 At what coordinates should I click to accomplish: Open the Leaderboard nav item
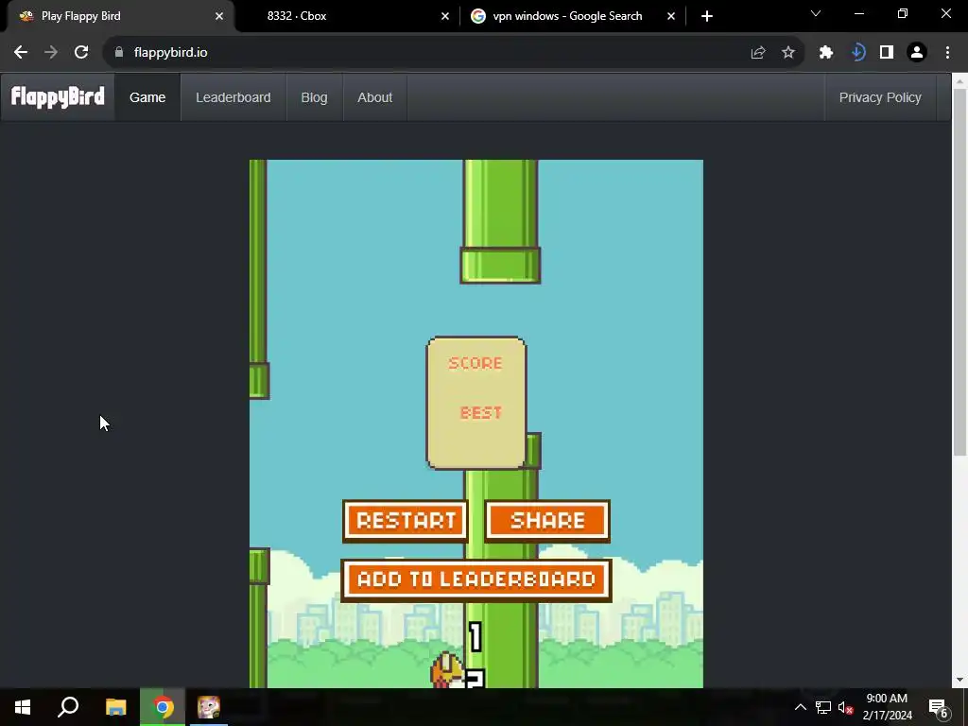pos(233,97)
